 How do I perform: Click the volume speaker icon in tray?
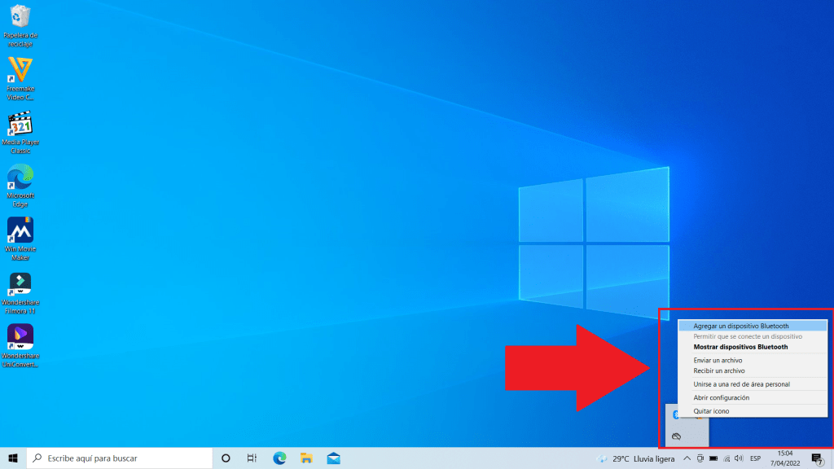739,458
